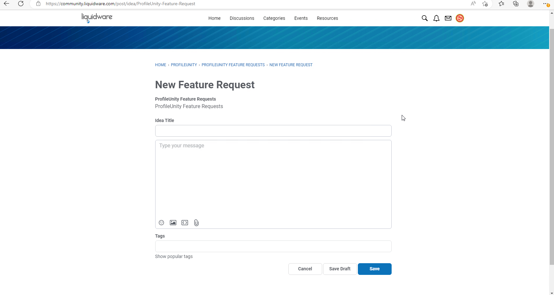Screen dimensions: 554x295
Task: Insert image in message editor
Action: 173,223
